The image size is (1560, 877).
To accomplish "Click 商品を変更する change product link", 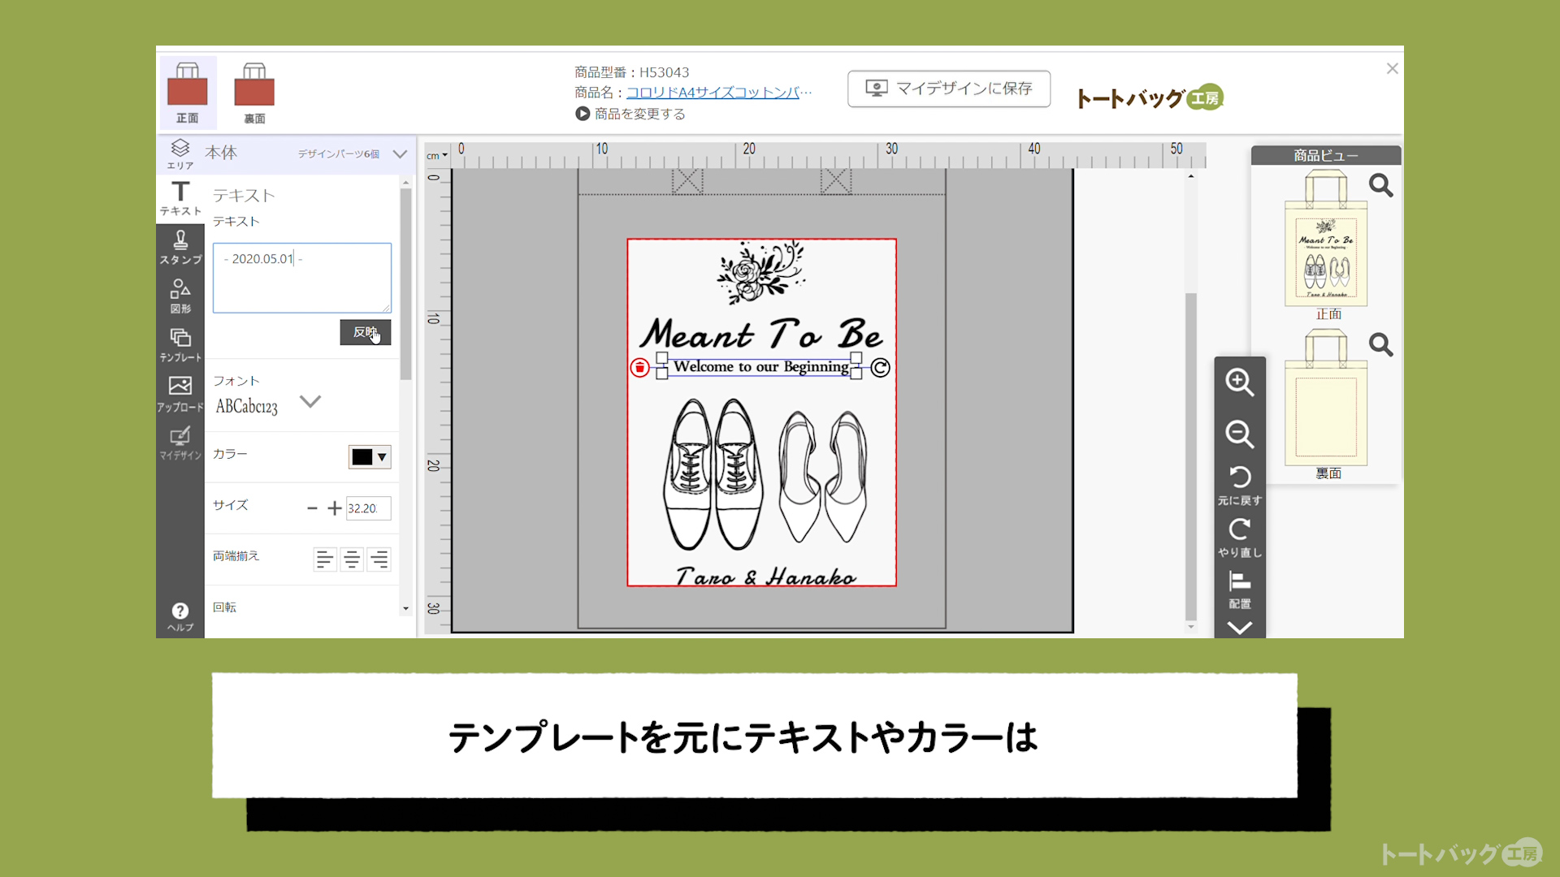I will pos(630,114).
